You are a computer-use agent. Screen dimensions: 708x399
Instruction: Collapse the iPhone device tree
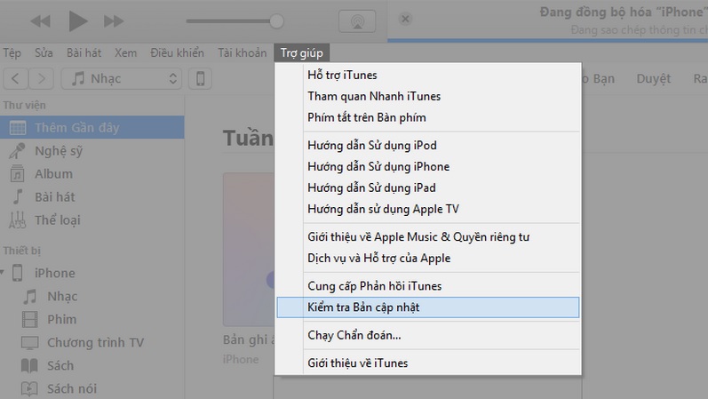point(3,273)
